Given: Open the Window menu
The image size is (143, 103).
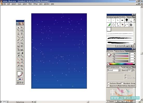Looking at the screenshot, I should [47, 4].
